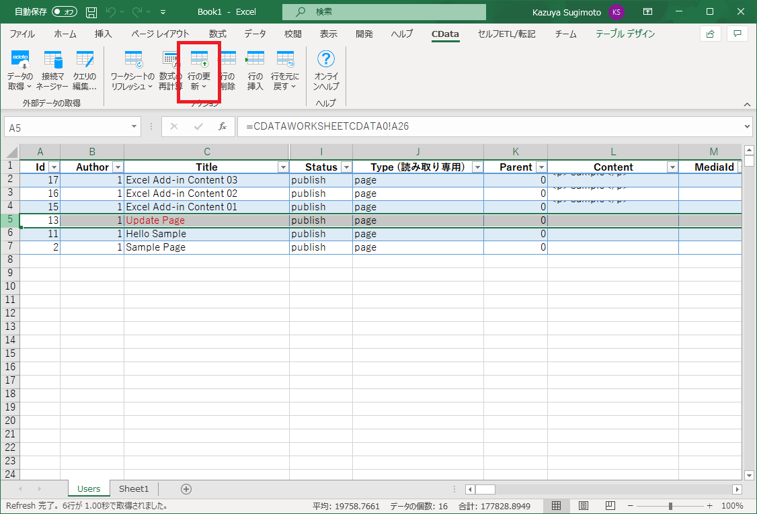The width and height of the screenshot is (757, 514).
Task: Open the Content column filter dropdown
Action: (672, 167)
